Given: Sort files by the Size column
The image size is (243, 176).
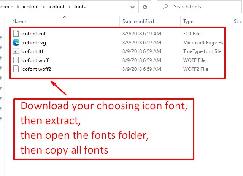Looking at the screenshot, I should pos(238,22).
